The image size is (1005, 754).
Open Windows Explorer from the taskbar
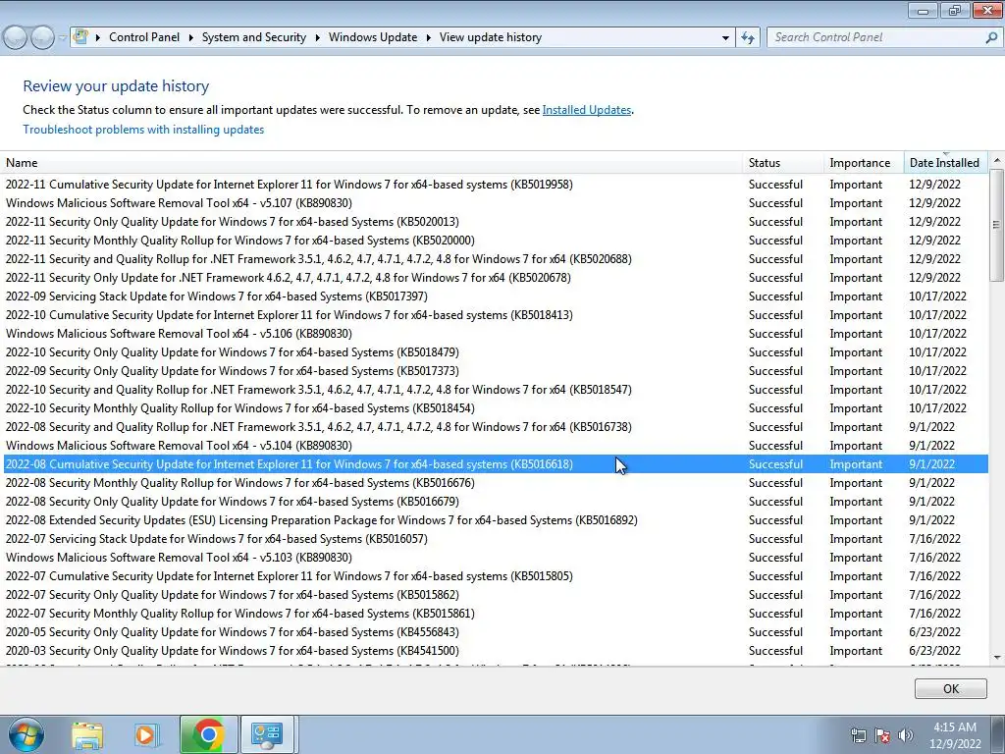coord(87,735)
